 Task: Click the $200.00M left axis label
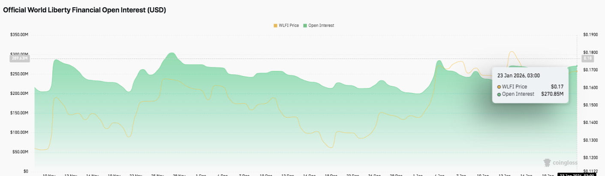(x=19, y=94)
